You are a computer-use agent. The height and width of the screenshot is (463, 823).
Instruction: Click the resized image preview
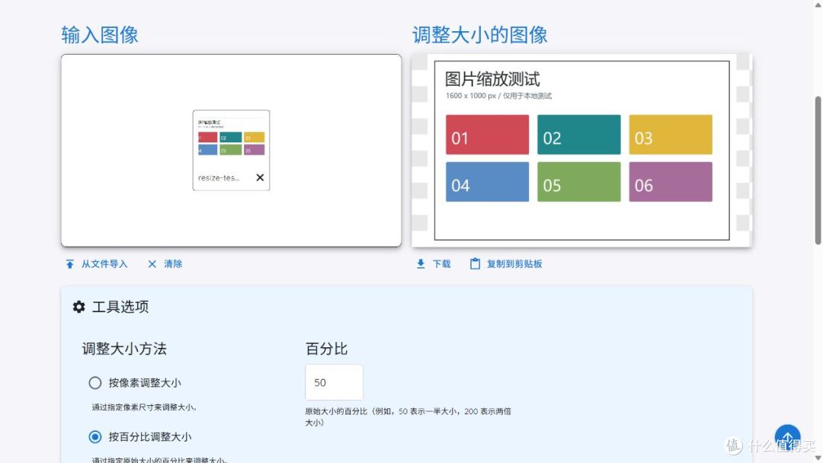point(581,151)
